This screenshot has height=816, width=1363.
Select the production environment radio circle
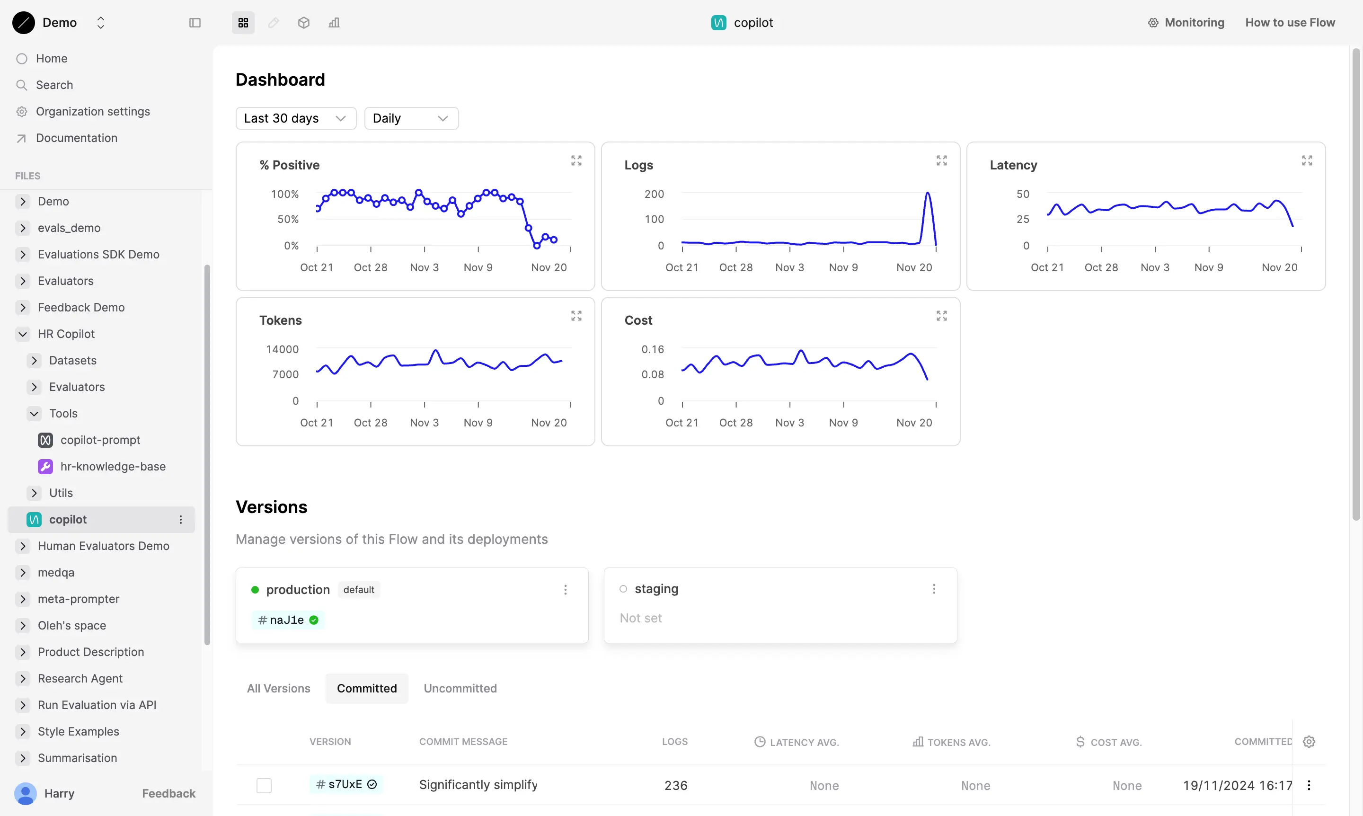[255, 589]
